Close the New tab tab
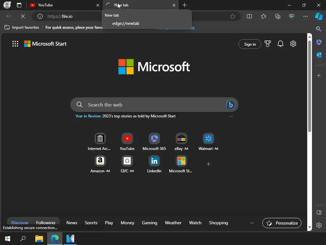This screenshot has height=245, width=326. [174, 5]
